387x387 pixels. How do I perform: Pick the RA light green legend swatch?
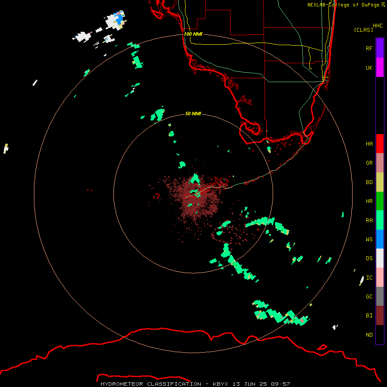(x=380, y=220)
